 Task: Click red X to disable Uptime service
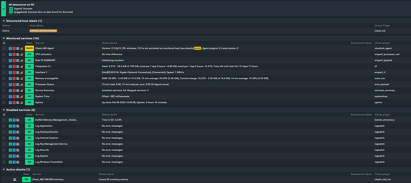[14, 102]
